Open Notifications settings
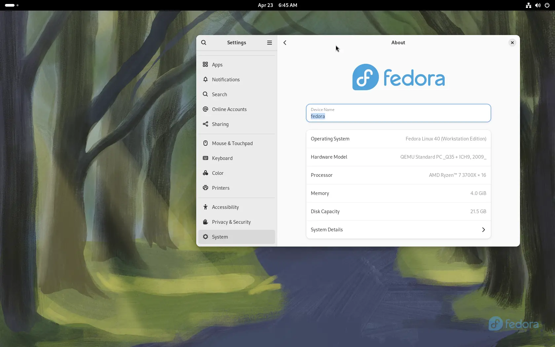 click(237, 79)
